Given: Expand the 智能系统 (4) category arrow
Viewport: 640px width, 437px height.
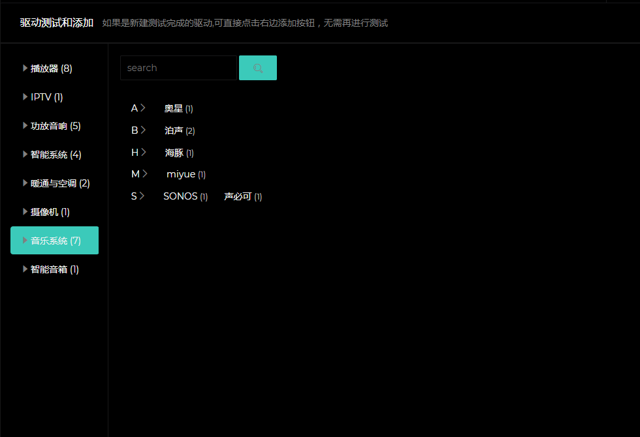Looking at the screenshot, I should [x=25, y=154].
